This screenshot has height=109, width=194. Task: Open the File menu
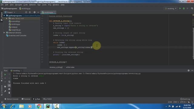tap(2, 5)
